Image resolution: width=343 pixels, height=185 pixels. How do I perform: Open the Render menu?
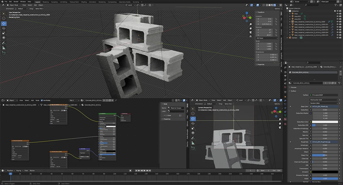point(16,2)
